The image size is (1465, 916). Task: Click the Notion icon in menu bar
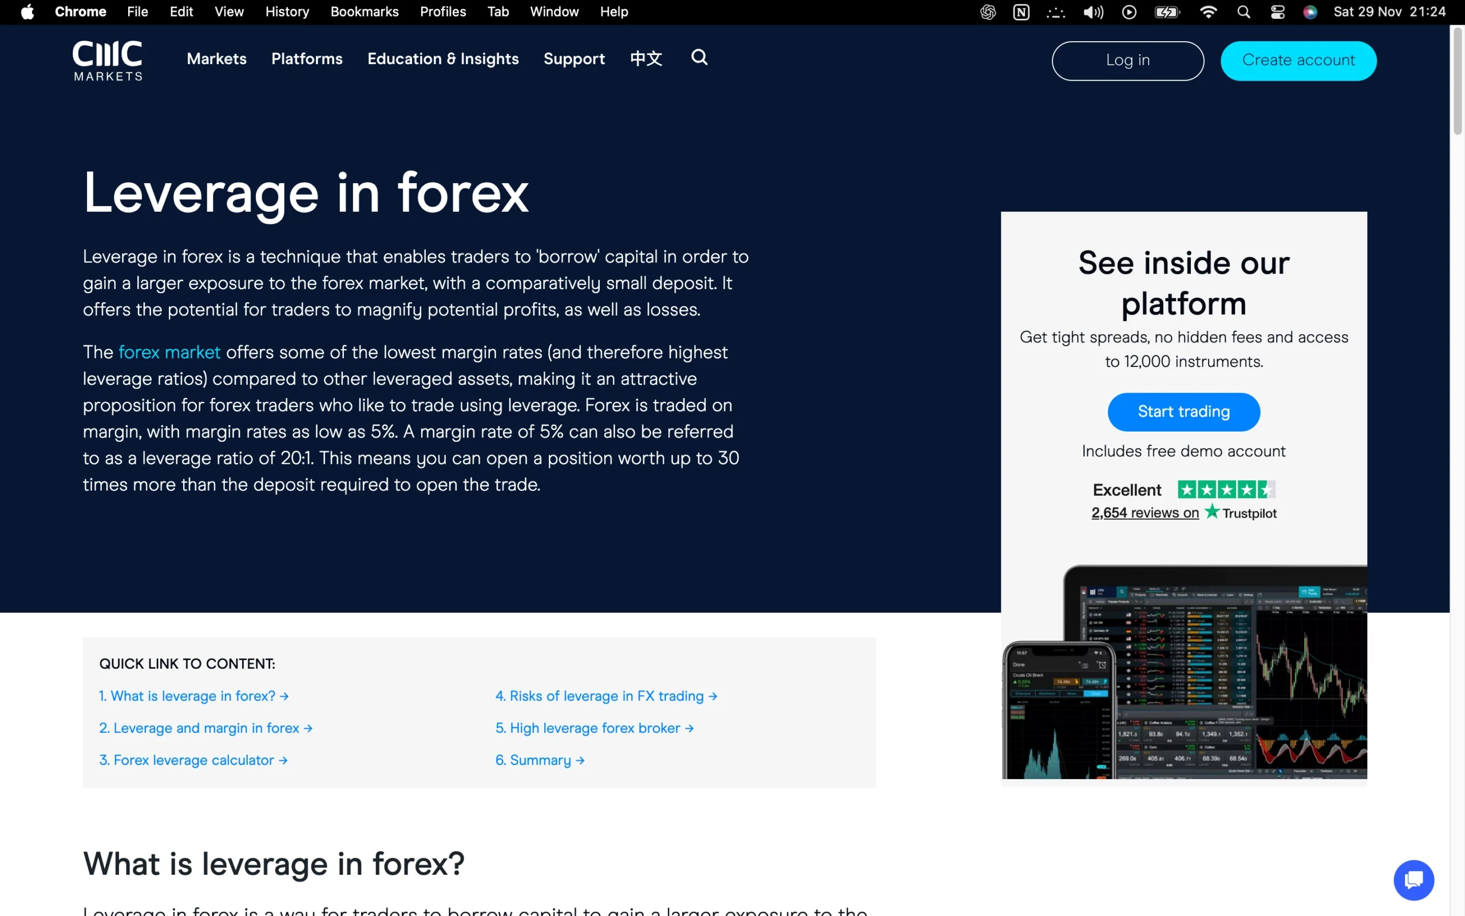point(1021,12)
